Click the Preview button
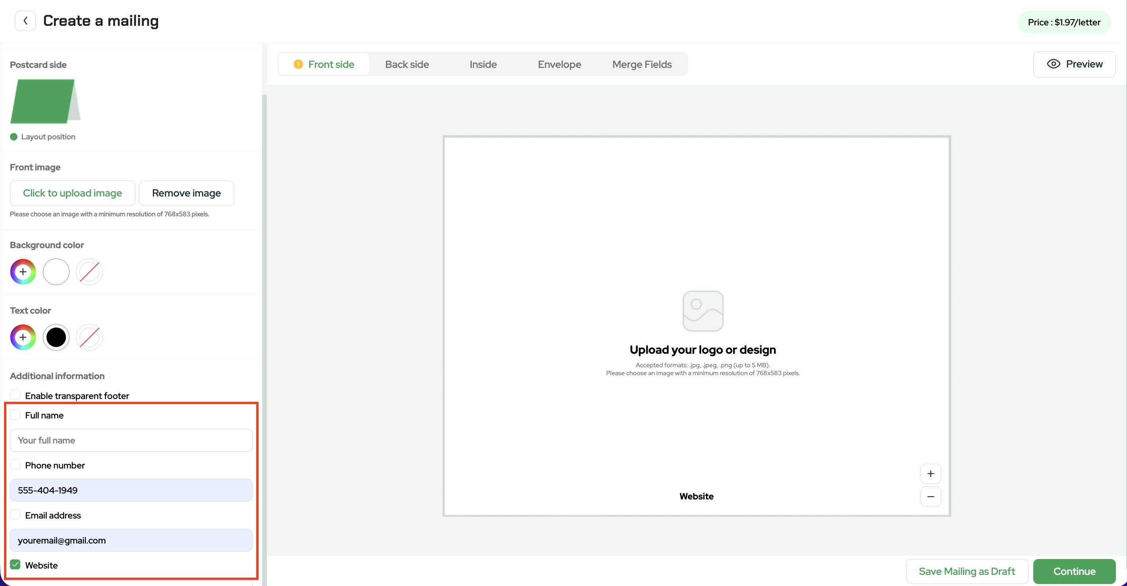The height and width of the screenshot is (586, 1127). pos(1074,64)
